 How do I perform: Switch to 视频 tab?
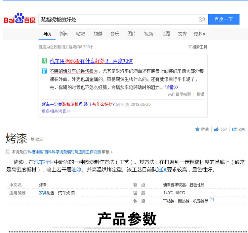(148, 34)
